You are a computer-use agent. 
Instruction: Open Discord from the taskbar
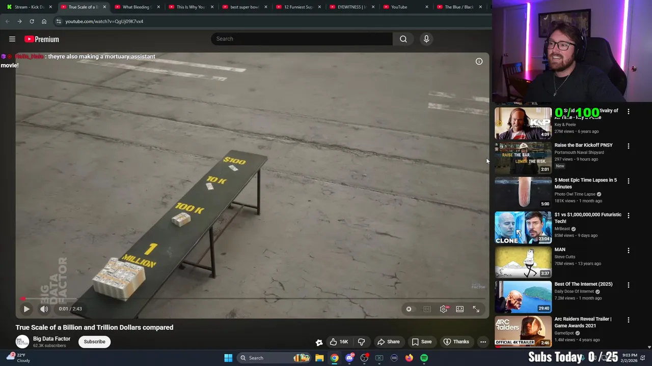pos(349,358)
